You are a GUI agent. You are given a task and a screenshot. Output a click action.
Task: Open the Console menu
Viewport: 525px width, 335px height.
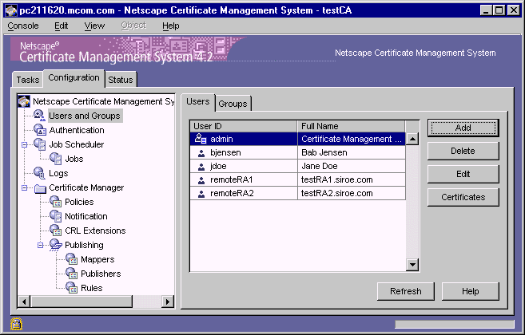(23, 26)
